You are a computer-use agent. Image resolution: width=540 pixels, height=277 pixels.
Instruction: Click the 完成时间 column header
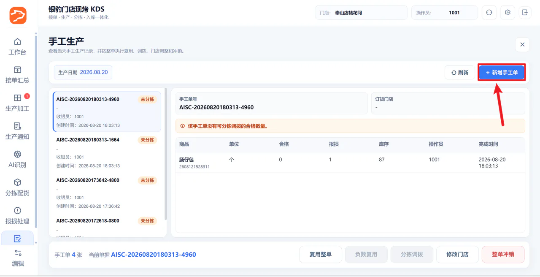(488, 144)
